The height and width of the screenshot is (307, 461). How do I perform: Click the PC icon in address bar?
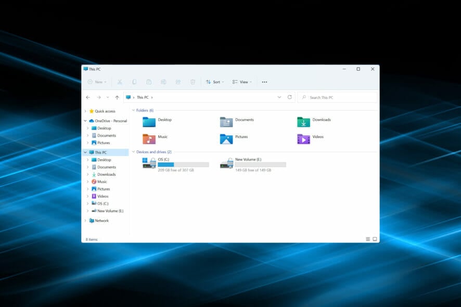click(128, 97)
